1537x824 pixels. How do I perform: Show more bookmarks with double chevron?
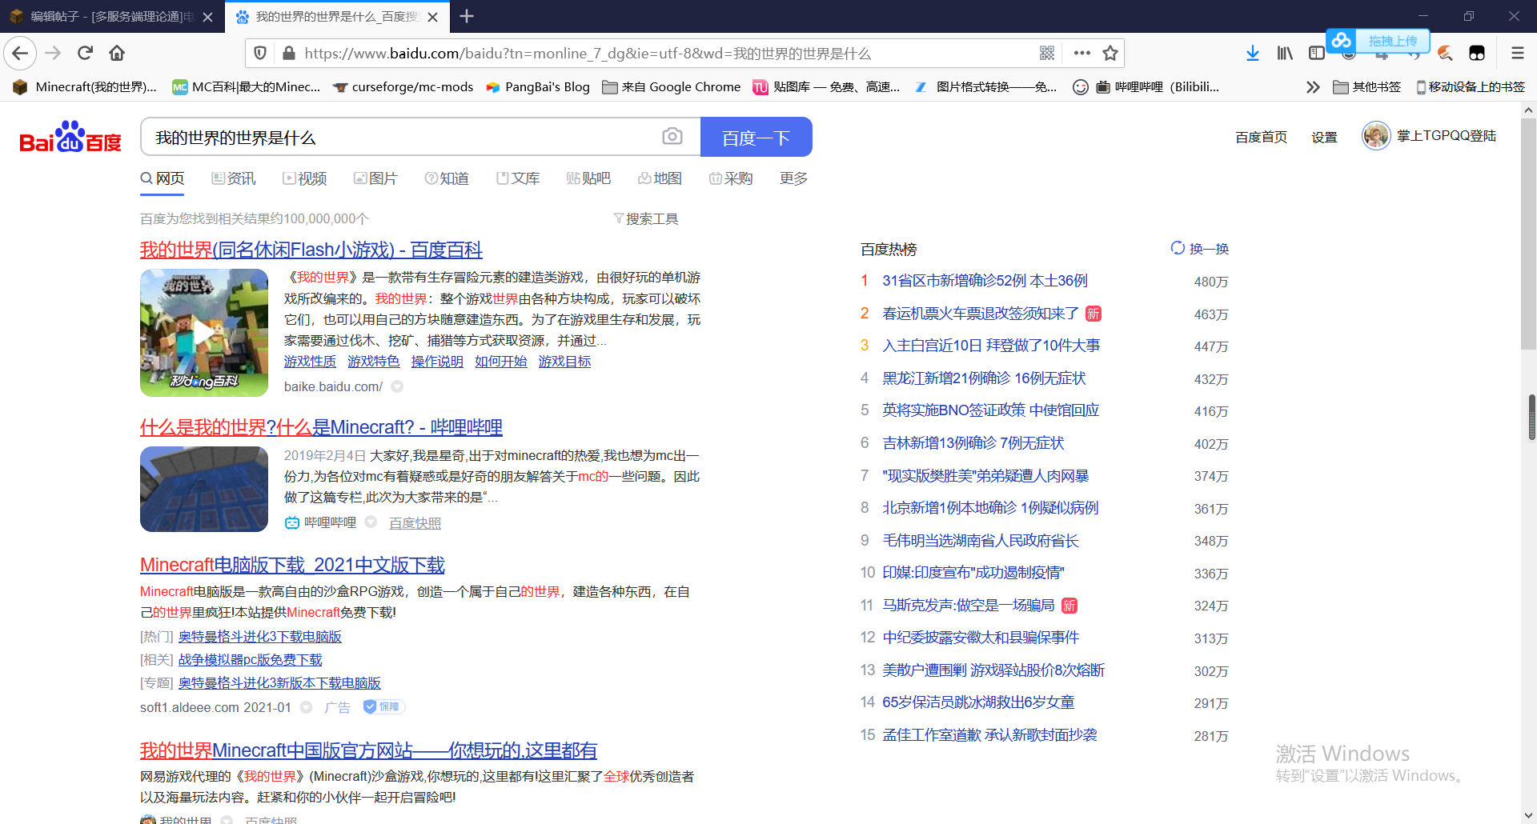(1313, 87)
